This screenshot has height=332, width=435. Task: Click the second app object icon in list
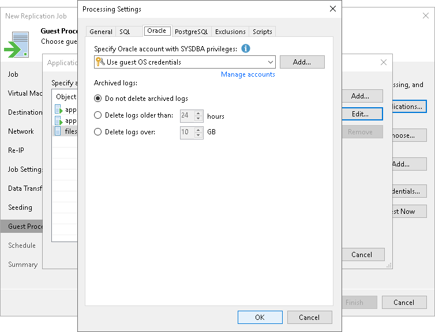58,121
